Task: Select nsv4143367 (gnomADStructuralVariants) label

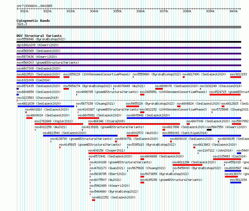Action: click(109, 109)
